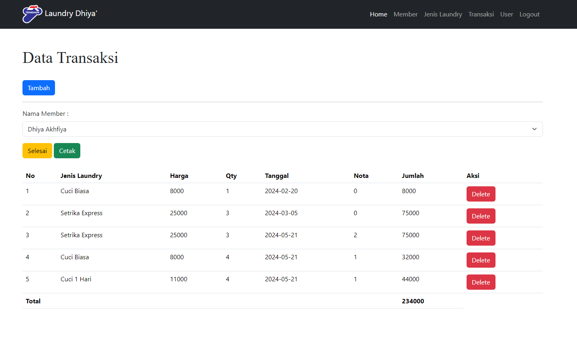Click the total amount 234000 cell
Image resolution: width=577 pixels, height=347 pixels.
413,301
